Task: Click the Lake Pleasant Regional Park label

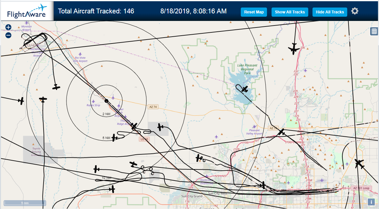Action: click(247, 69)
